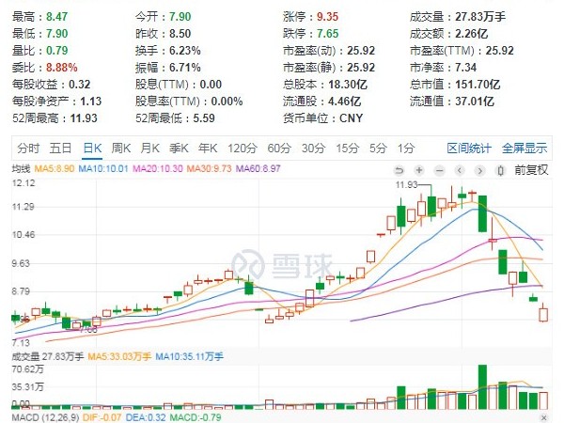This screenshot has height=423, width=564.
Task: Switch to the 五日 tab
Action: pyautogui.click(x=60, y=149)
